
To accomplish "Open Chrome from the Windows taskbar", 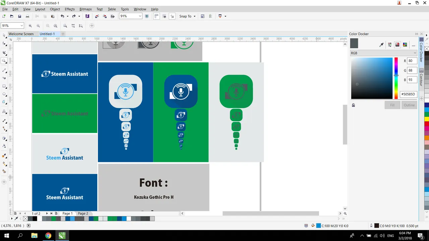I will (48, 236).
